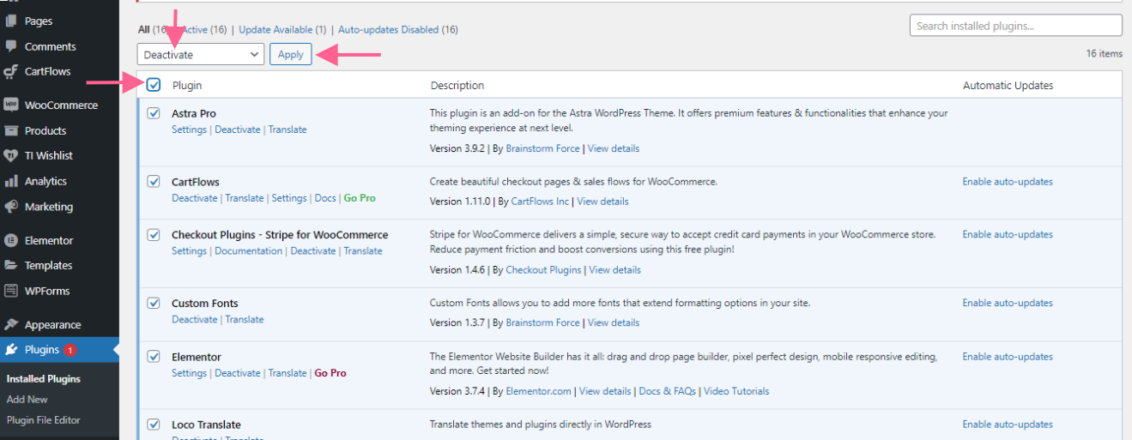Open the Plugin File Editor submenu item

(x=43, y=419)
